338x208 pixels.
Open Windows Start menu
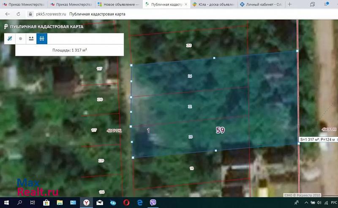(x=7, y=203)
